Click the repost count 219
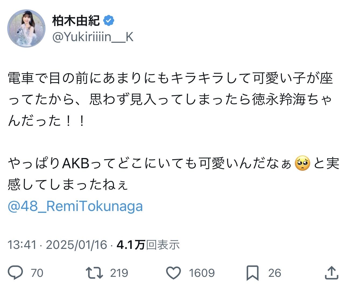Screen dimensions: 347x290 [x=119, y=273]
